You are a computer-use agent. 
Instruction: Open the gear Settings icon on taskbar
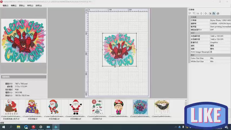[x=41, y=127]
